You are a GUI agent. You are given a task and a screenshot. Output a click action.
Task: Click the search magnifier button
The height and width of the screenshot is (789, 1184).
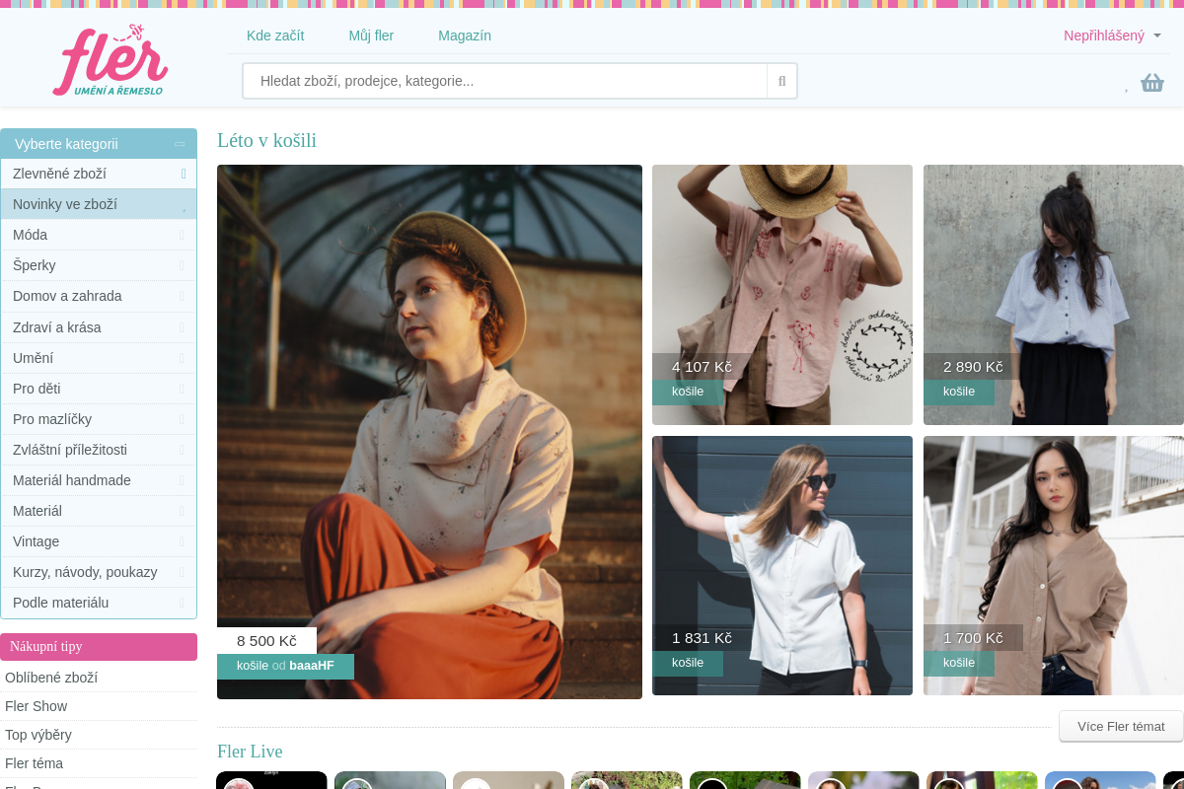click(x=781, y=81)
